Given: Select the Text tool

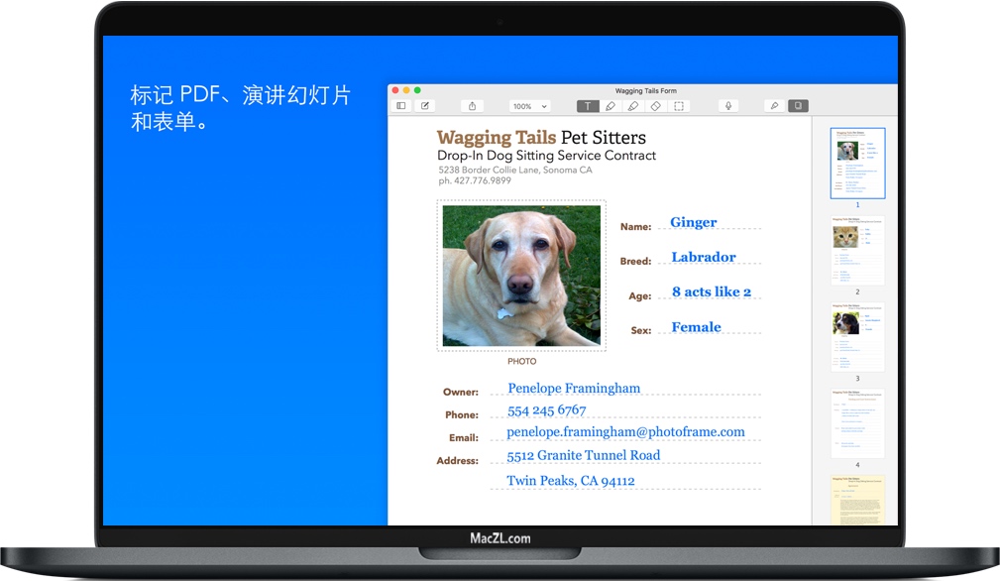Looking at the screenshot, I should [x=588, y=106].
